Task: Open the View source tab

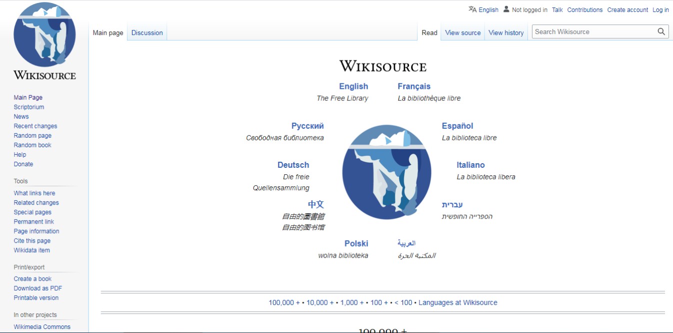Action: [x=463, y=33]
